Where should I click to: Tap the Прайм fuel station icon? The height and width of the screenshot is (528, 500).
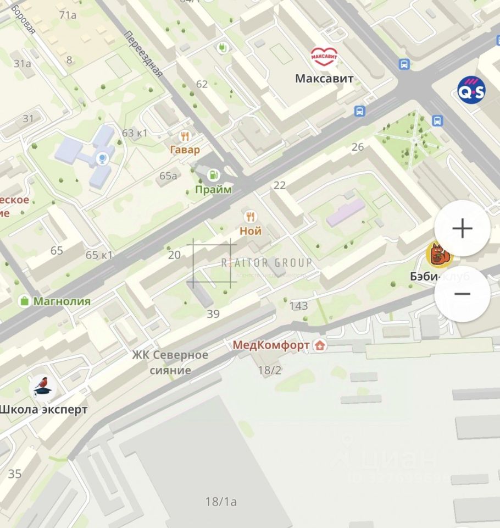[213, 175]
